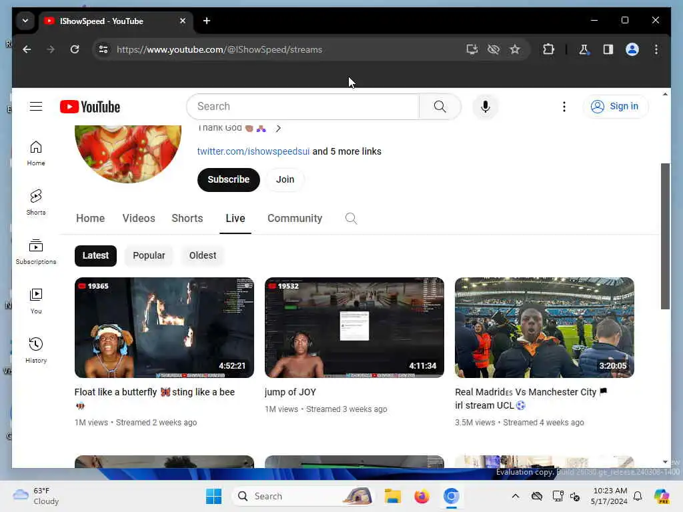Screen dimensions: 683x512
Task: Open the 4:52:21 stream thumbnail
Action: coord(164,327)
